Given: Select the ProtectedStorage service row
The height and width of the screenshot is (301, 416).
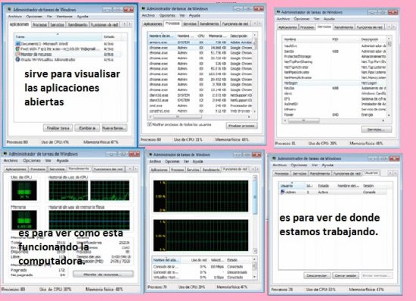Looking at the screenshot, I should click(x=334, y=57).
